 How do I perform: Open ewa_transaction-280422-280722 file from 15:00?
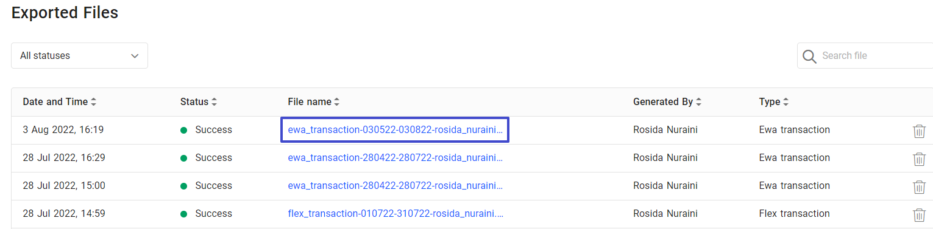click(396, 185)
